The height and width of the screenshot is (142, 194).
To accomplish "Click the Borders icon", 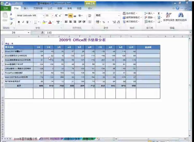I will point(35,22).
